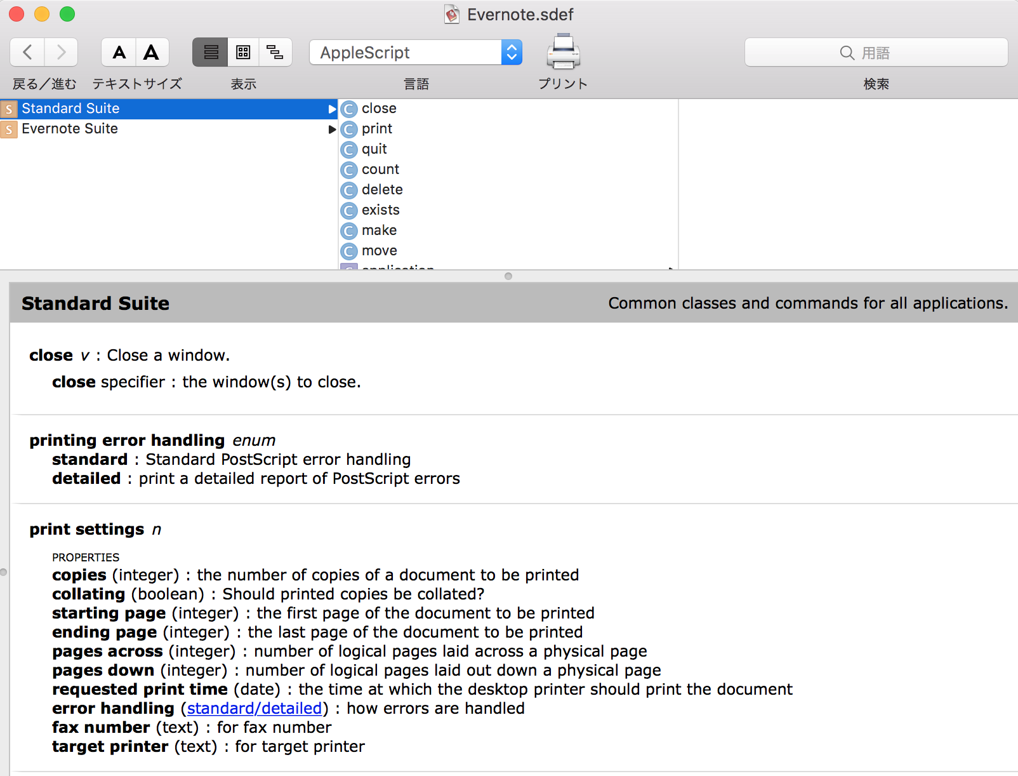Select the 'make' command icon
1018x776 pixels.
(349, 231)
